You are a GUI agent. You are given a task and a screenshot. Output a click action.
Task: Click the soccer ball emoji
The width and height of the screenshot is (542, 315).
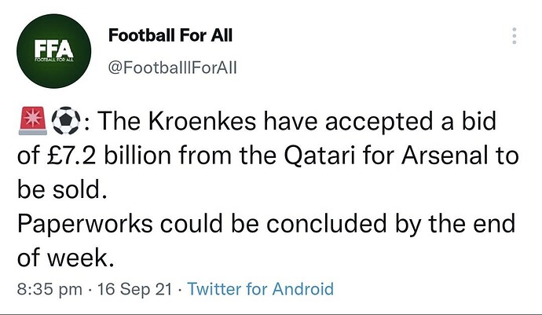coord(66,120)
